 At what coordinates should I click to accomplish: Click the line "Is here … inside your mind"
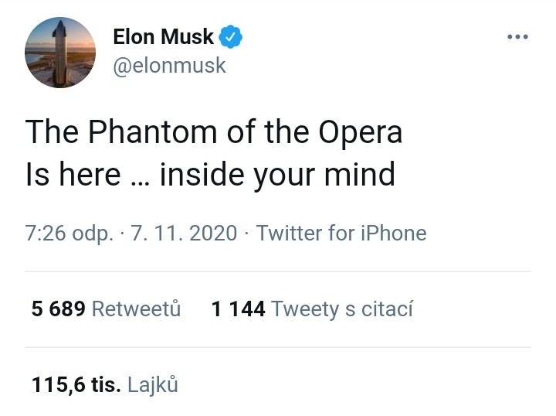(210, 174)
